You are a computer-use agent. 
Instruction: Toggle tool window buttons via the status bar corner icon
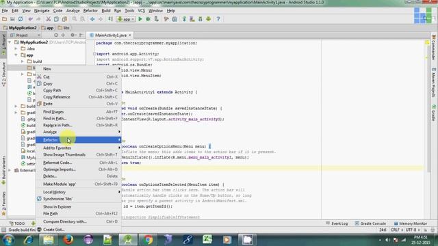pyautogui.click(x=3, y=230)
